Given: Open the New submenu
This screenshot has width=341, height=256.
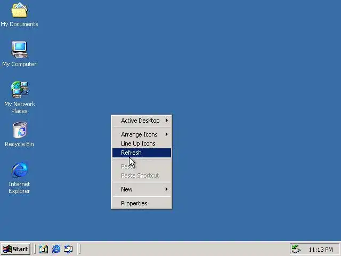Looking at the screenshot, I should pos(142,189).
